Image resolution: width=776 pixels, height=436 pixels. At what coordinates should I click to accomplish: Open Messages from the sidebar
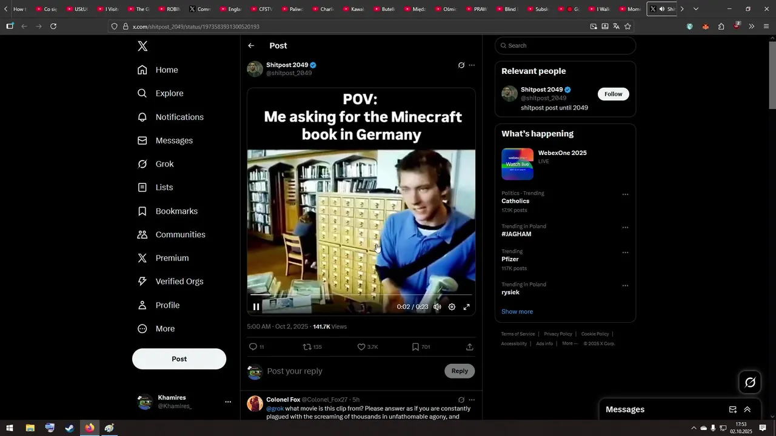165,140
